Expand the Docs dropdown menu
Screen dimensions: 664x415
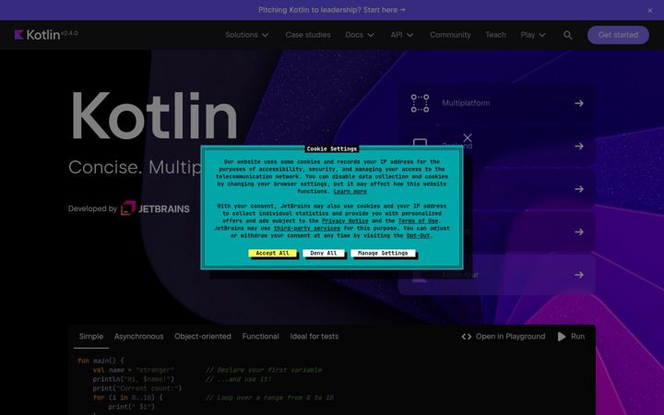[360, 35]
